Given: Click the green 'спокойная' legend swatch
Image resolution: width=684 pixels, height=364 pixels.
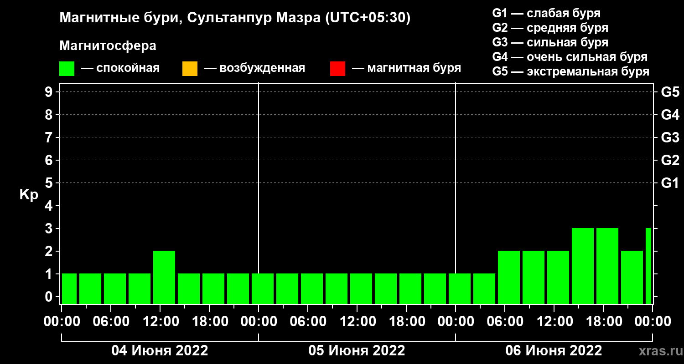Looking at the screenshot, I should [67, 69].
